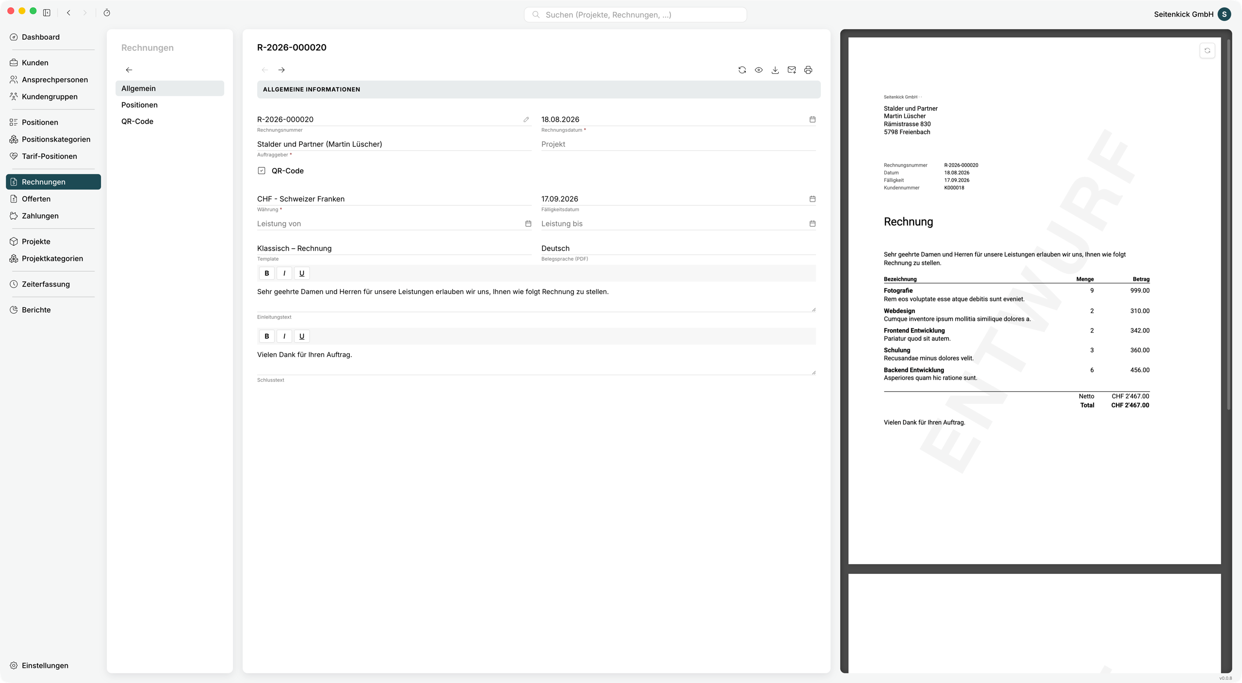The image size is (1242, 683).
Task: Open the Belegsprache dropdown
Action: coord(678,248)
